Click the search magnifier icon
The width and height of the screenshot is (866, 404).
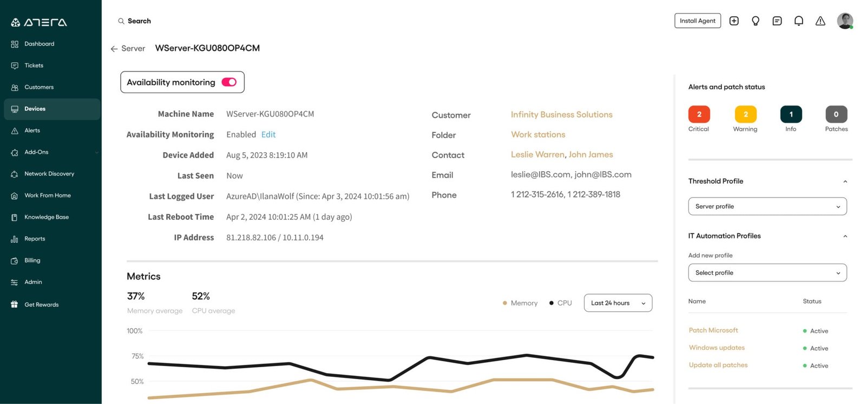tap(121, 21)
